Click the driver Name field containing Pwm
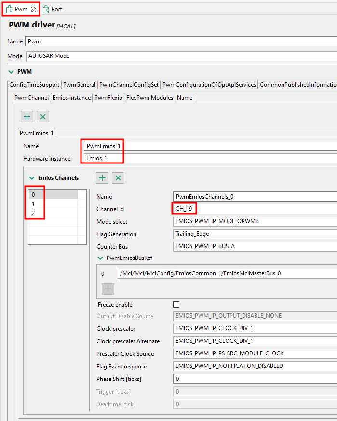The height and width of the screenshot is (421, 337). [181, 41]
